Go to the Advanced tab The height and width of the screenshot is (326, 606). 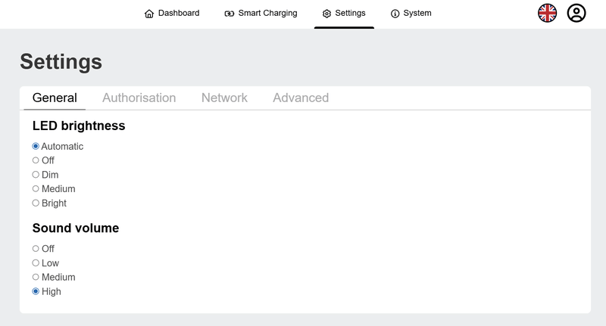click(x=301, y=98)
